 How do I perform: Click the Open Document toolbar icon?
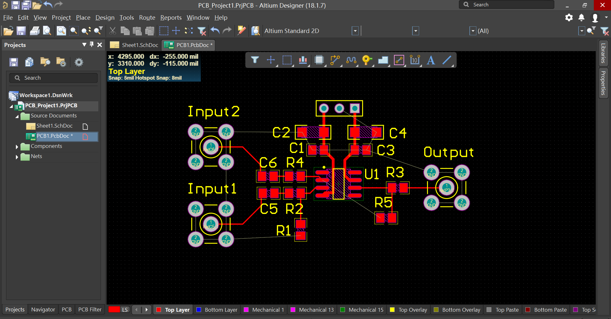8,31
